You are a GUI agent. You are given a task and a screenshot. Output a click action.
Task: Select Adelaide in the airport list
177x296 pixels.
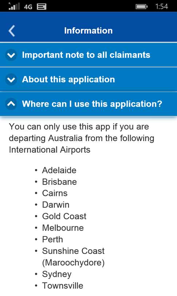pos(59,170)
